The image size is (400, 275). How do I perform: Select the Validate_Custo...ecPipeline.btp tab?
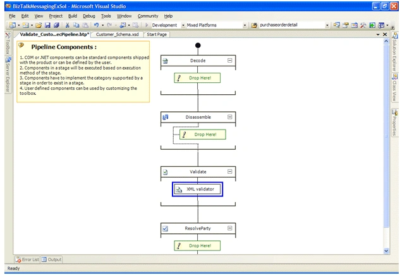coord(54,34)
